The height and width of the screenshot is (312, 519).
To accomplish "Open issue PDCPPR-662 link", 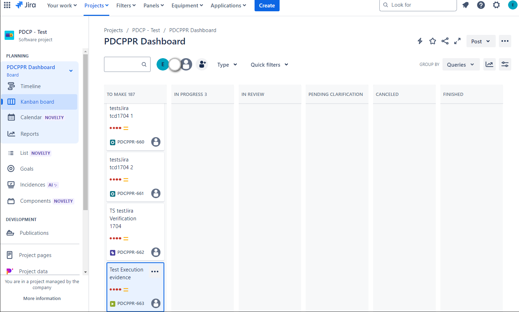I will click(x=131, y=252).
